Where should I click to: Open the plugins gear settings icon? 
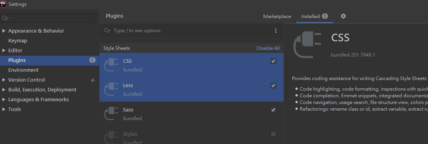[x=343, y=16]
